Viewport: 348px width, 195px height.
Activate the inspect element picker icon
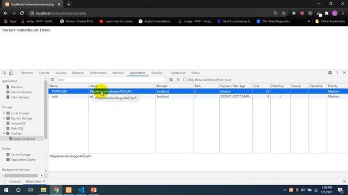[4, 73]
